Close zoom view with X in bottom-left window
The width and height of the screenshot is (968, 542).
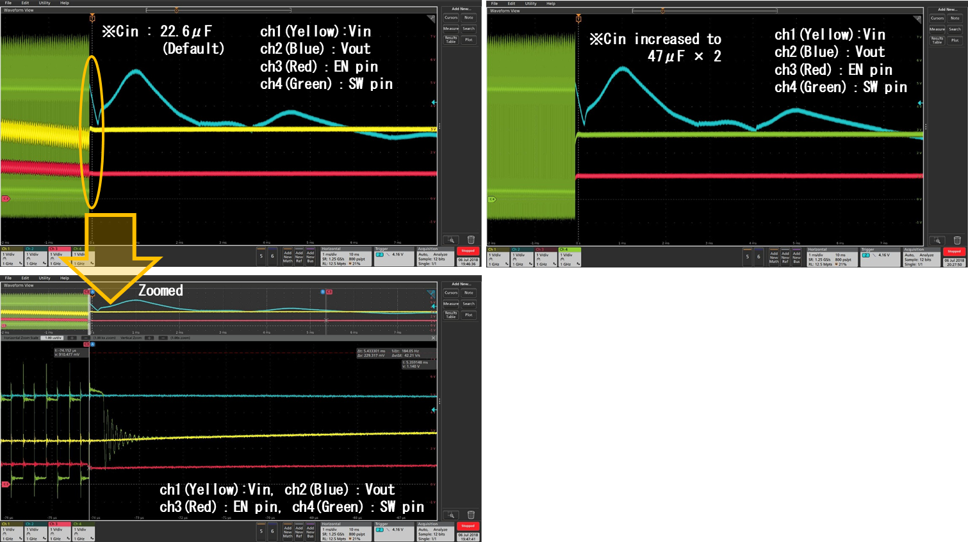click(x=433, y=338)
